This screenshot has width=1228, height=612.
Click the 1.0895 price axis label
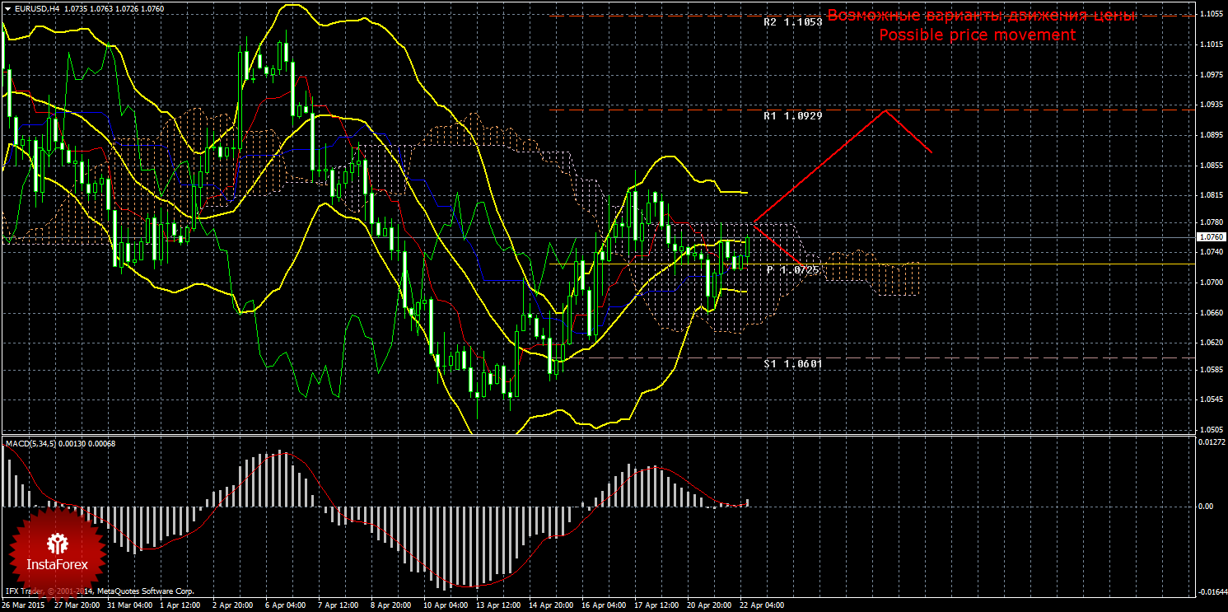click(x=1212, y=135)
